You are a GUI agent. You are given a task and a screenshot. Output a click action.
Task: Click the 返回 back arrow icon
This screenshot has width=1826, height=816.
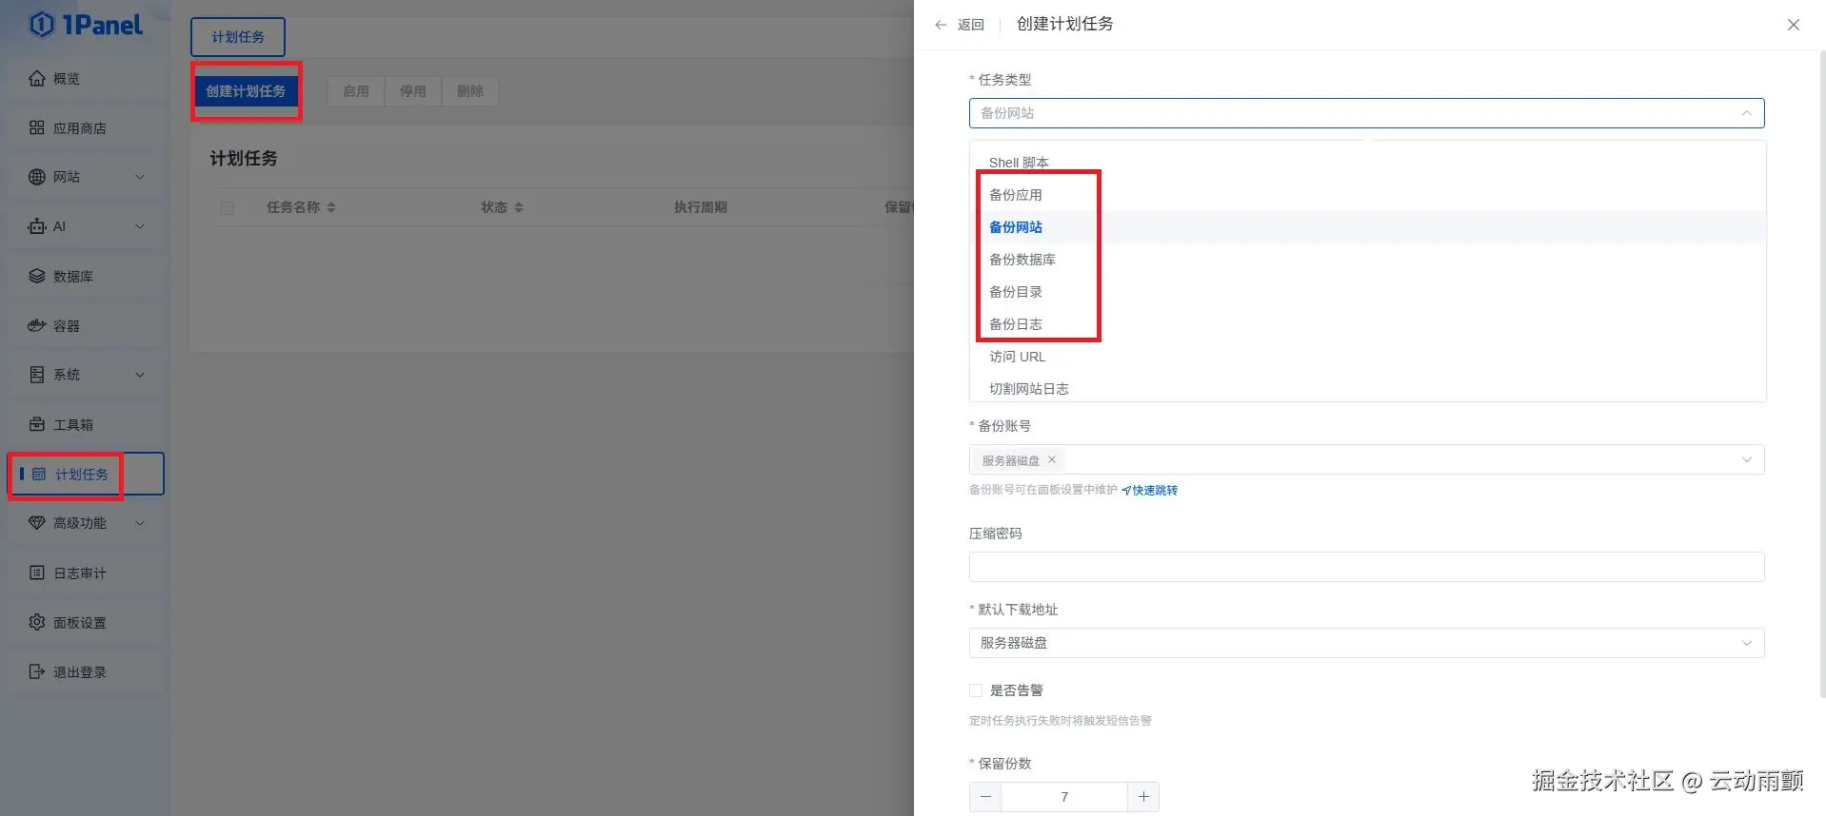(941, 25)
